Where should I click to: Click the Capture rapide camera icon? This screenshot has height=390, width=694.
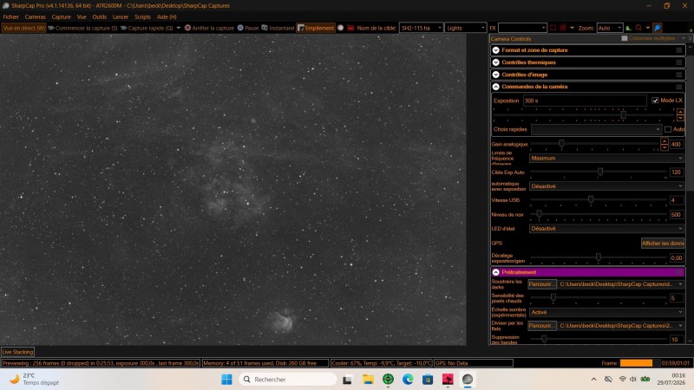(124, 28)
